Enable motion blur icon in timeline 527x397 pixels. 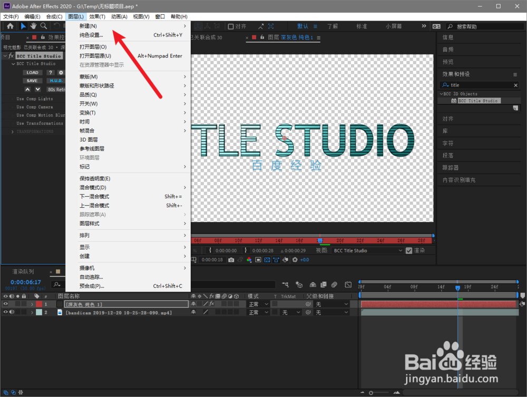pos(334,285)
